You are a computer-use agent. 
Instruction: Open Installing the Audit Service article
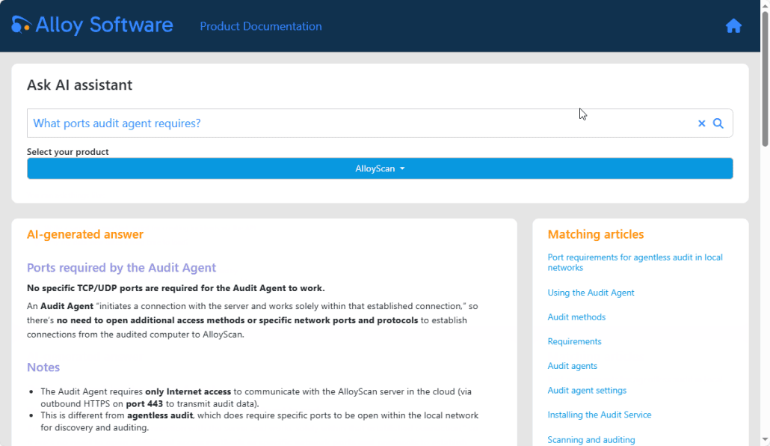point(599,415)
